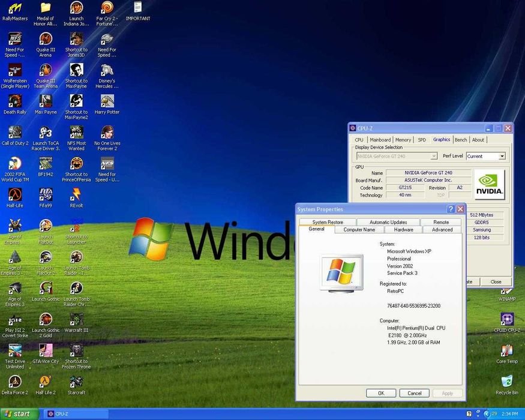Open SPD tab in CPU-Z
Screen dimensions: 525x420
click(422, 140)
